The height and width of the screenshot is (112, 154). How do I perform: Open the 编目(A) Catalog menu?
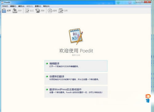[21, 6]
